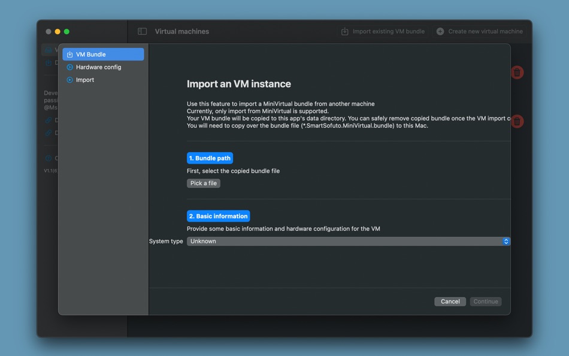Click the import tray icon in toolbar
The height and width of the screenshot is (356, 569).
345,32
